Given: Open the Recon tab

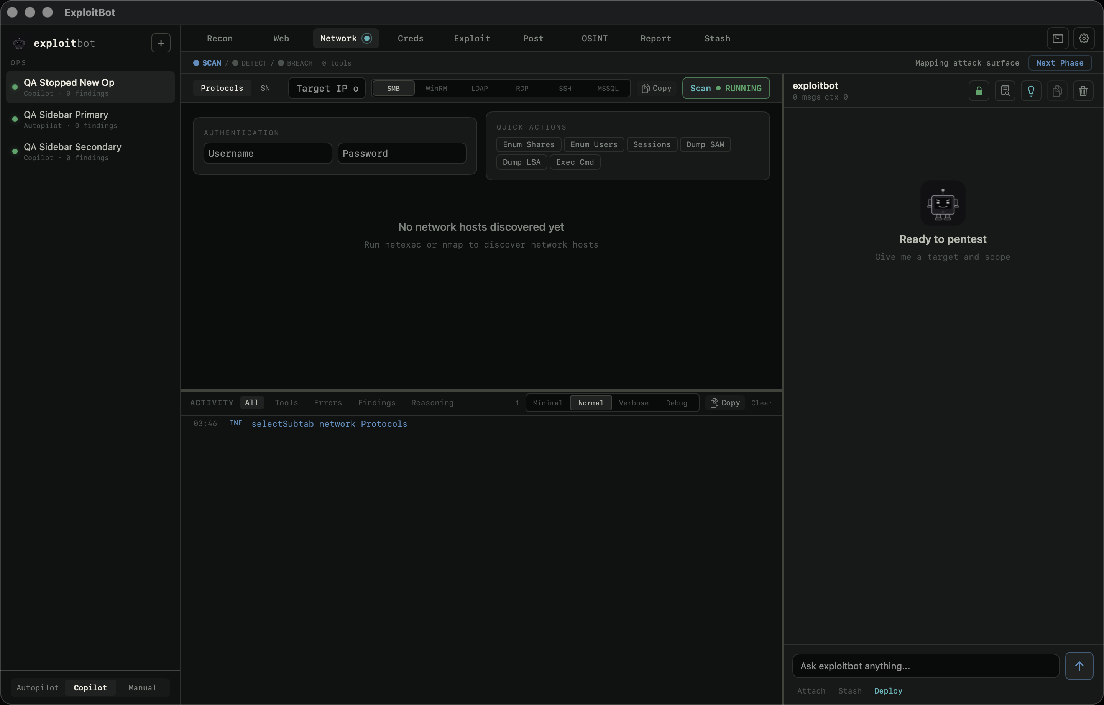Looking at the screenshot, I should click(220, 38).
